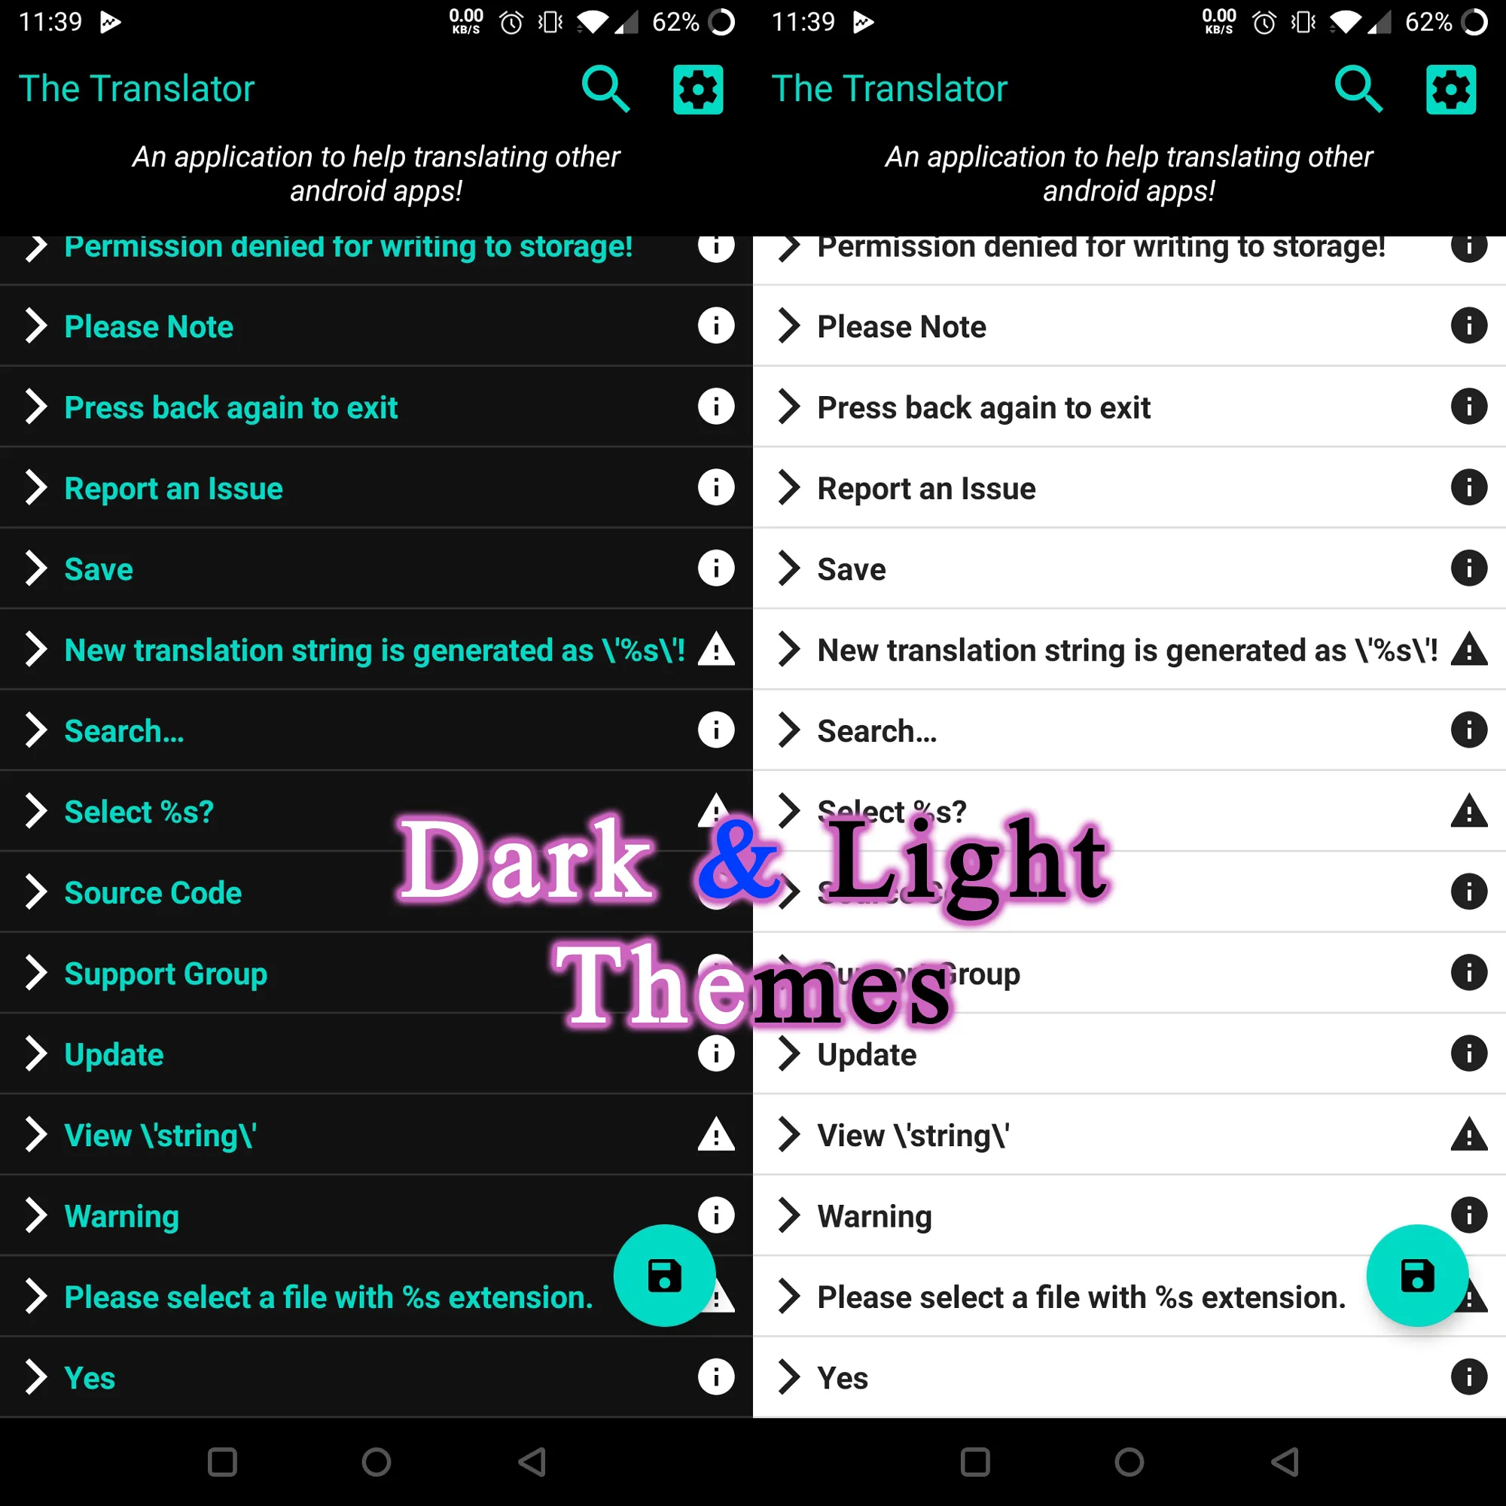Open search in The Translator (light)
The width and height of the screenshot is (1506, 1506).
(x=1357, y=88)
